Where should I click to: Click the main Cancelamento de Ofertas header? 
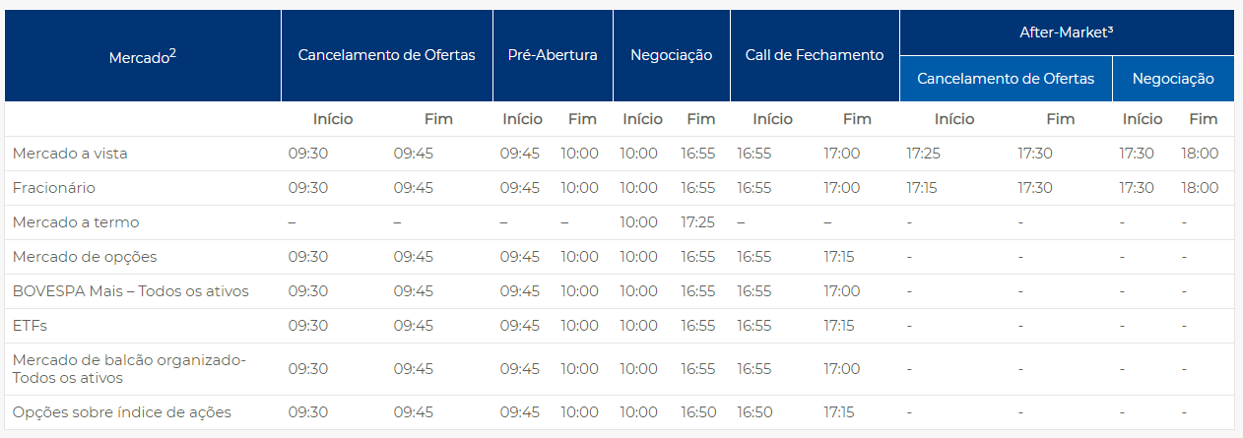point(387,55)
